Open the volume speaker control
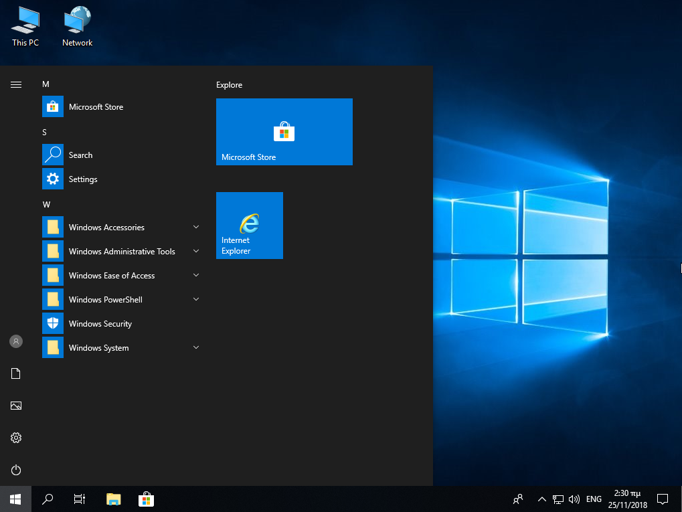The width and height of the screenshot is (682, 512). coord(574,499)
